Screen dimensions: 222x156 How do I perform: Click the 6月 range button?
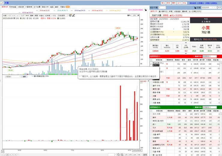(130, 155)
